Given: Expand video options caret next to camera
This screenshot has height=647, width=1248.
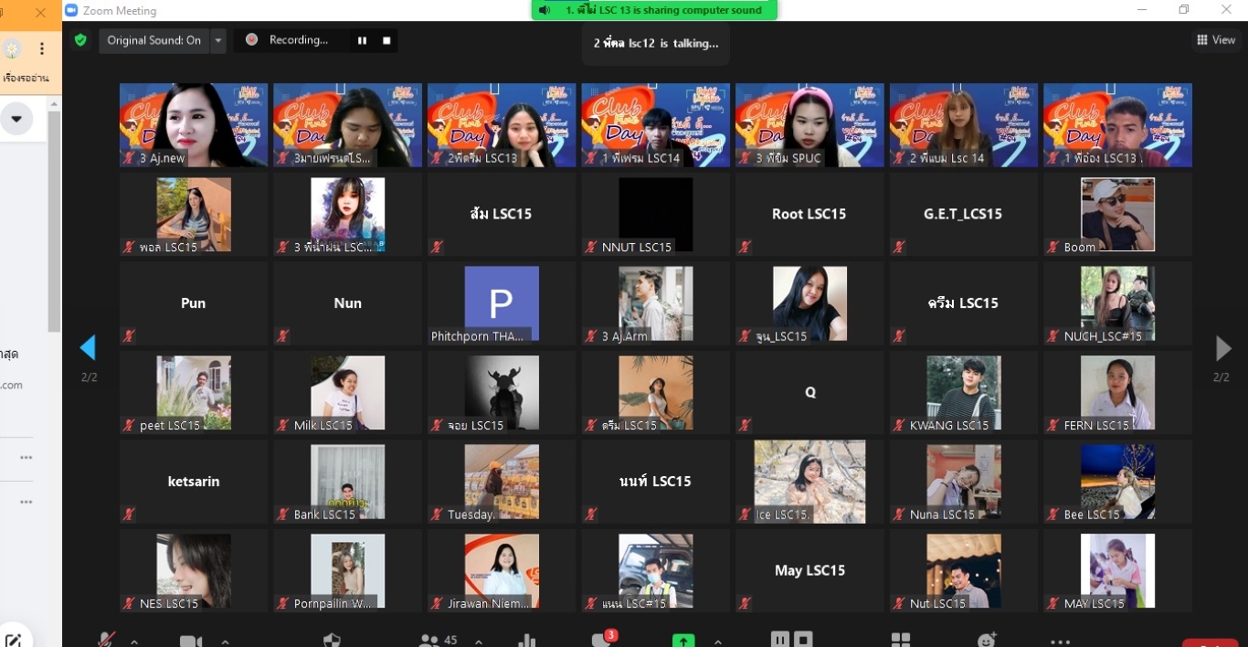Looking at the screenshot, I should pyautogui.click(x=225, y=642).
